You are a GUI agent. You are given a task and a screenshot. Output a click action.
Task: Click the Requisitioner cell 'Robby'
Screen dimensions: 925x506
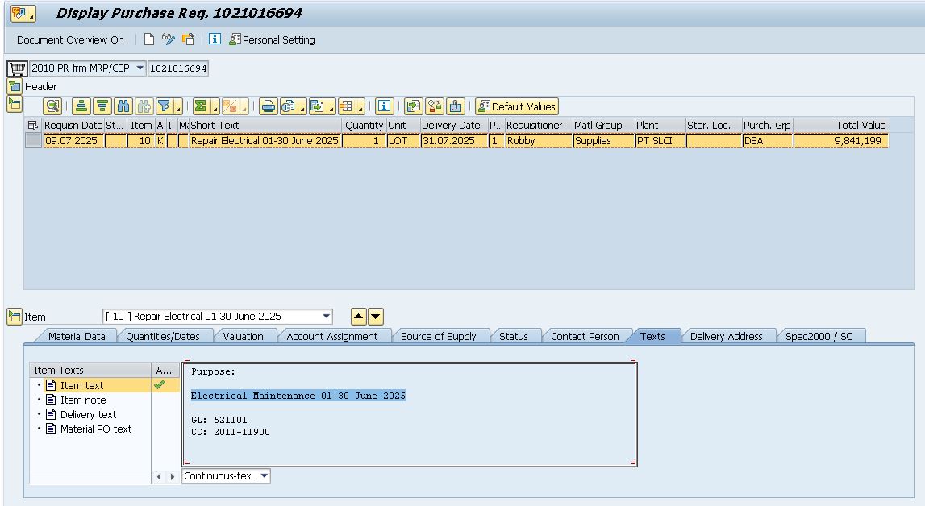[539, 141]
